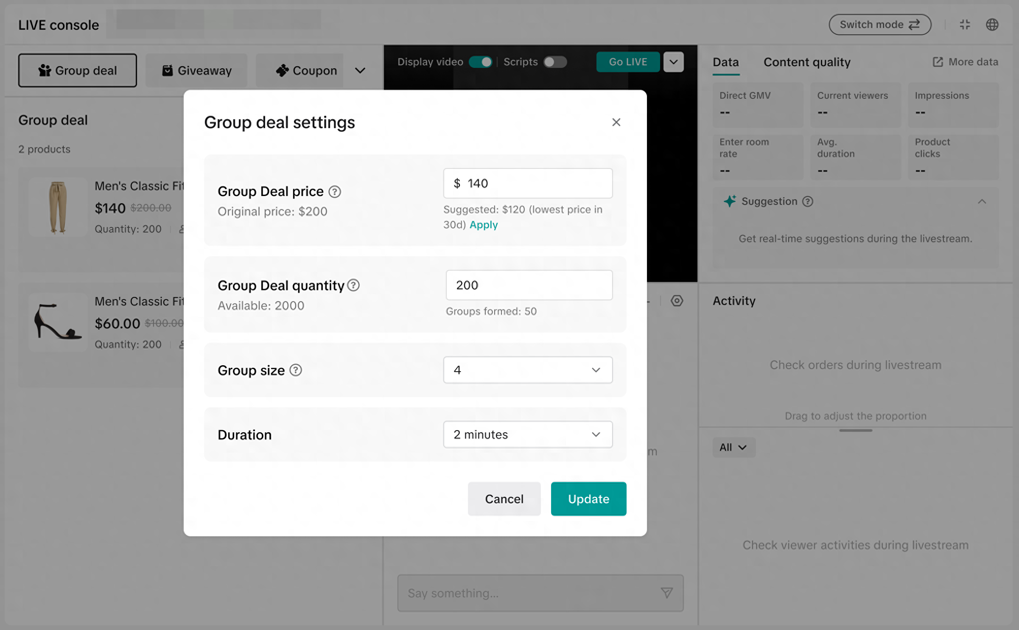
Task: Open the More data link
Action: [x=965, y=62]
